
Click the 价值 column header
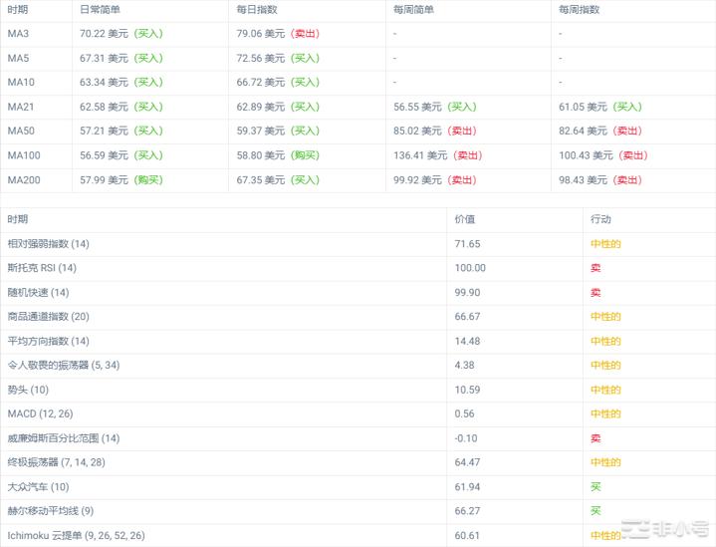point(465,219)
